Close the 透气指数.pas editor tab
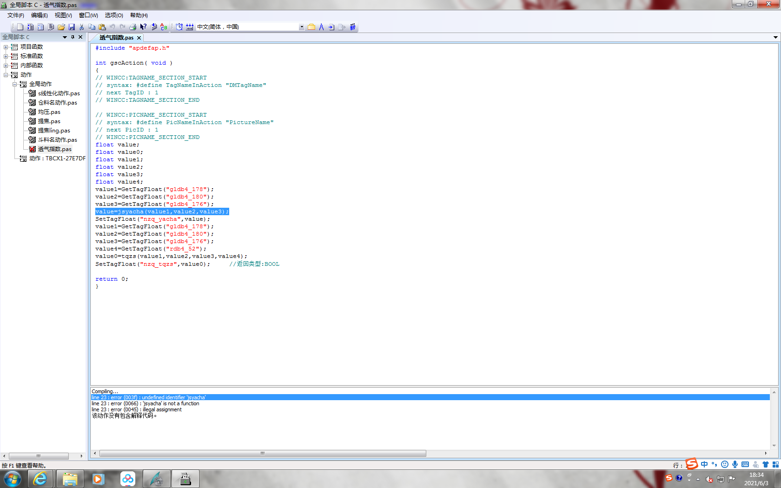Screen dimensions: 781x488 (x=139, y=38)
